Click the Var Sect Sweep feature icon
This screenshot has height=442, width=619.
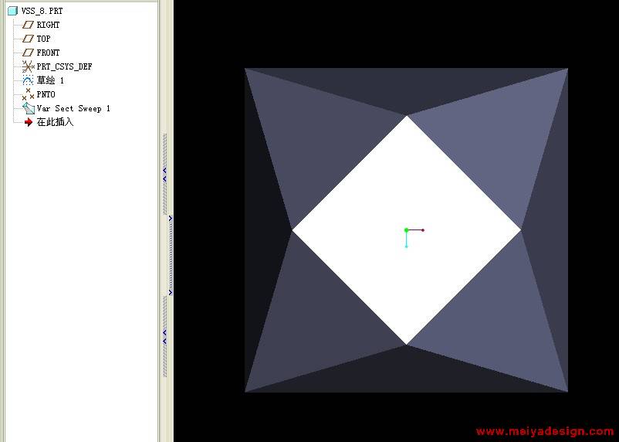[29, 108]
